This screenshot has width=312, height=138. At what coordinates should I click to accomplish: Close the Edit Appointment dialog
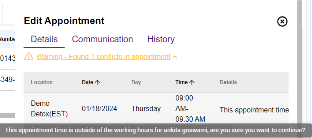pyautogui.click(x=282, y=22)
